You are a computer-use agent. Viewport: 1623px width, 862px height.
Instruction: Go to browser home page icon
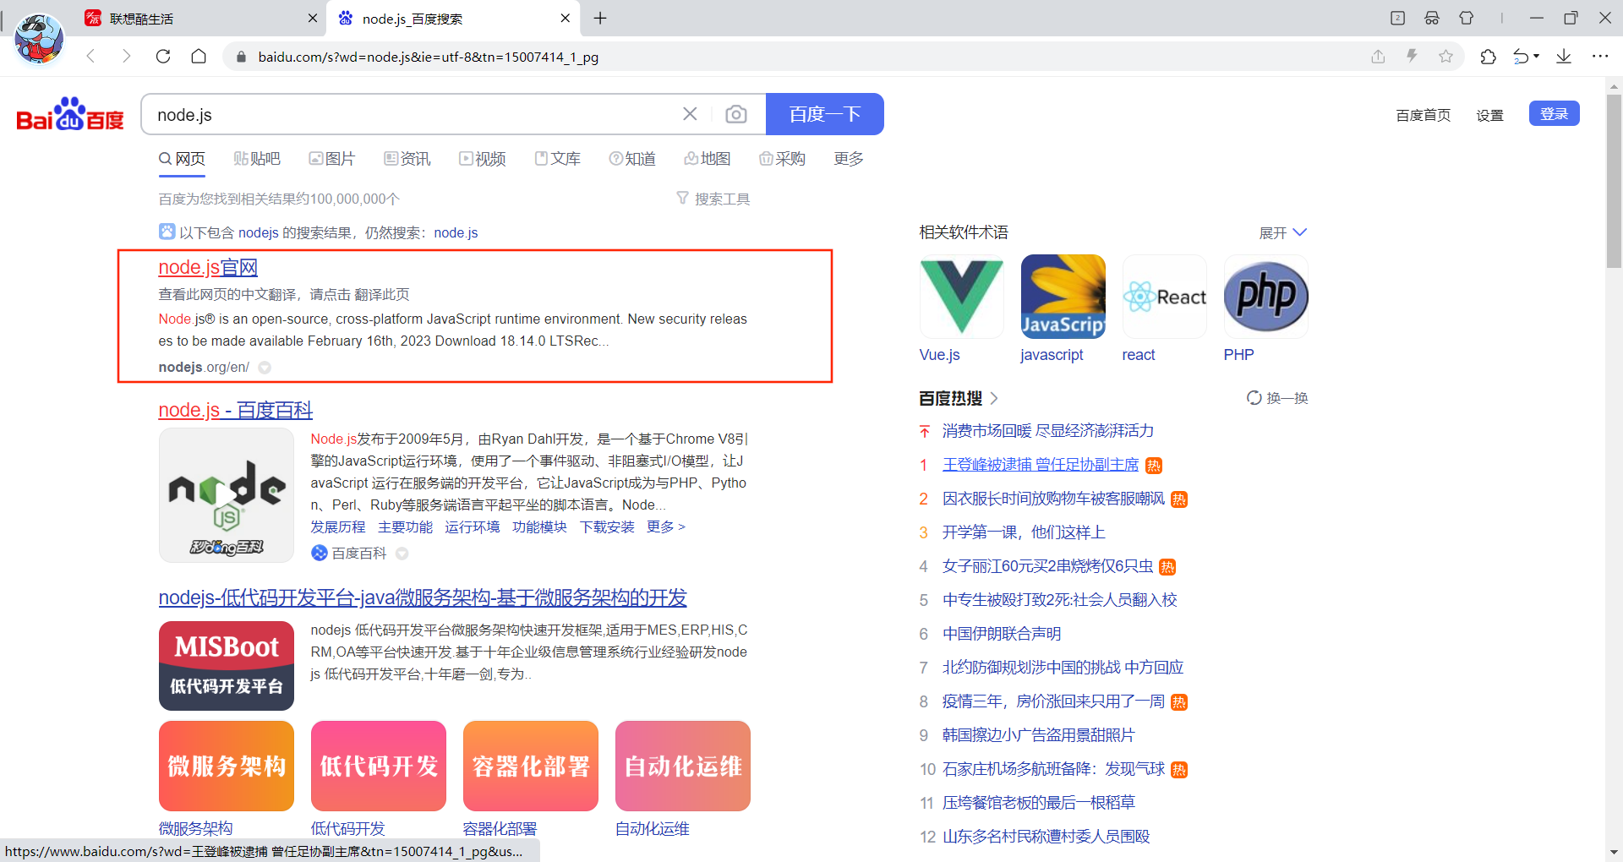[199, 57]
